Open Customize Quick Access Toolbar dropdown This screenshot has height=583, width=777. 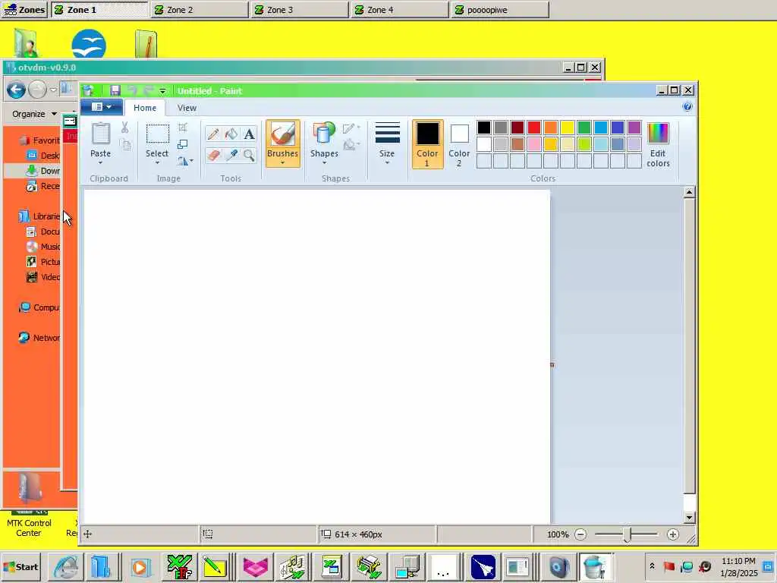[162, 91]
